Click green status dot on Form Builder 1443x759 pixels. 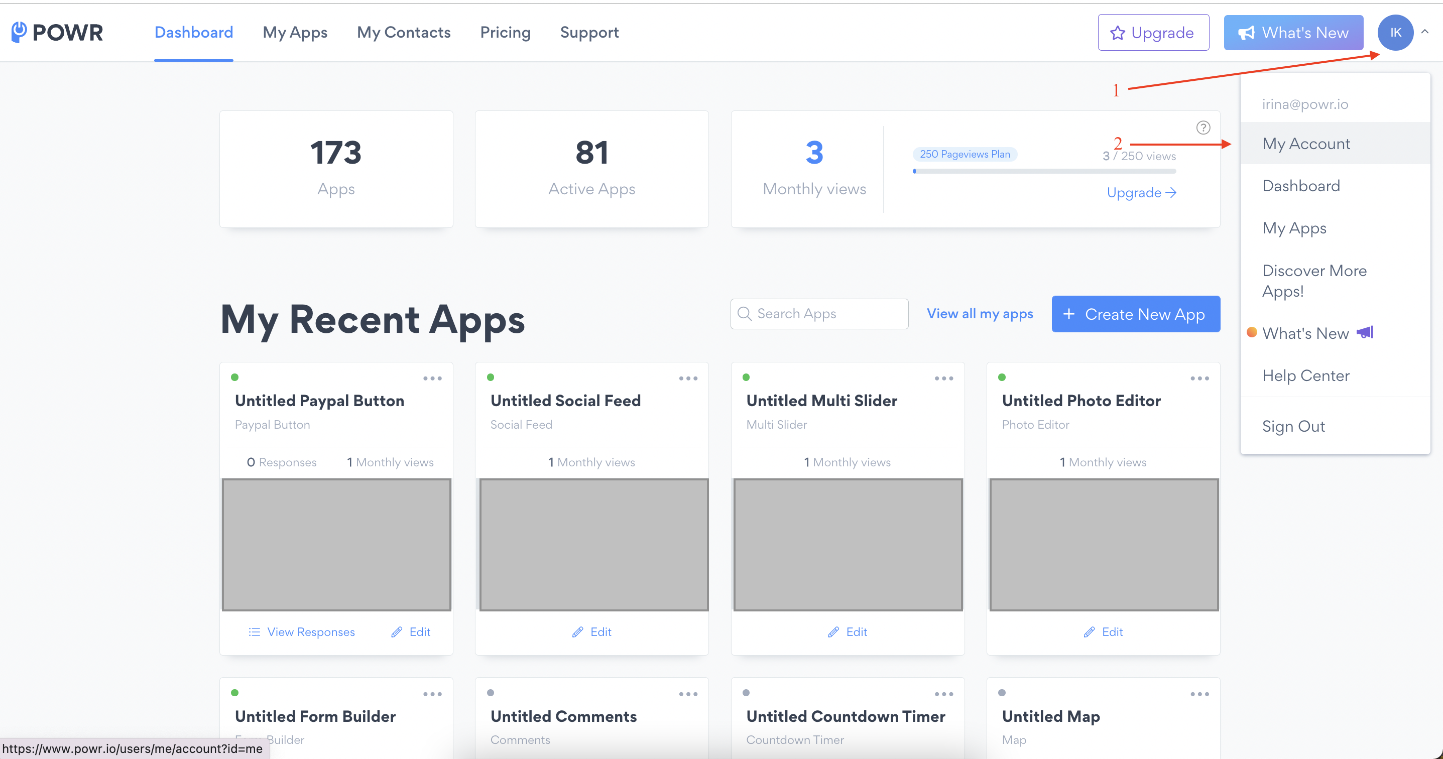(x=234, y=692)
